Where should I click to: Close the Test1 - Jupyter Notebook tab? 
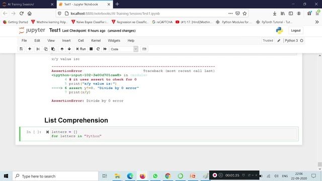(x=109, y=5)
